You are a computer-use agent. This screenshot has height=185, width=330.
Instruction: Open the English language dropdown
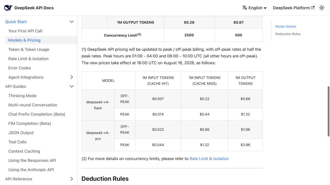[254, 8]
